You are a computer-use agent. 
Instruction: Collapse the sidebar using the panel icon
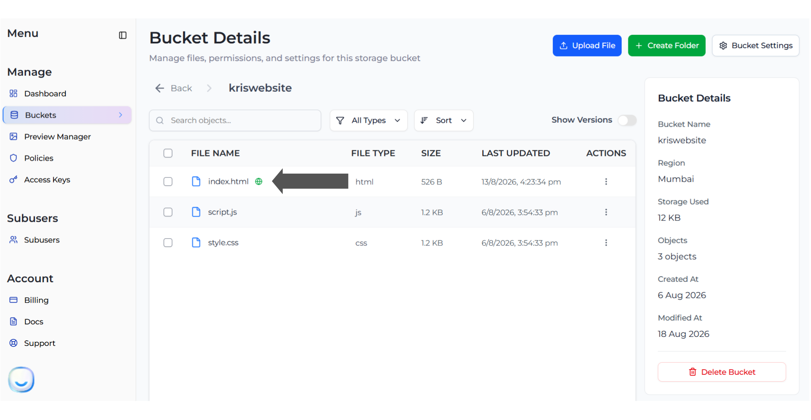[x=123, y=35]
